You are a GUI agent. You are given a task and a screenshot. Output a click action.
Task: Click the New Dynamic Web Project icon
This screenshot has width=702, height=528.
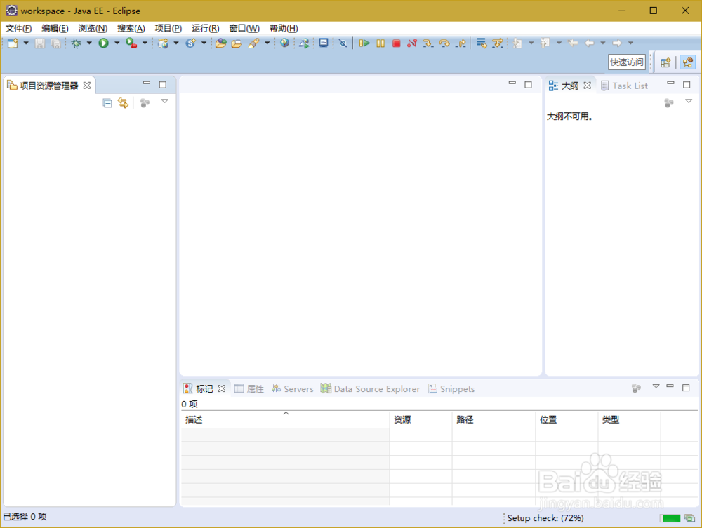[x=163, y=43]
